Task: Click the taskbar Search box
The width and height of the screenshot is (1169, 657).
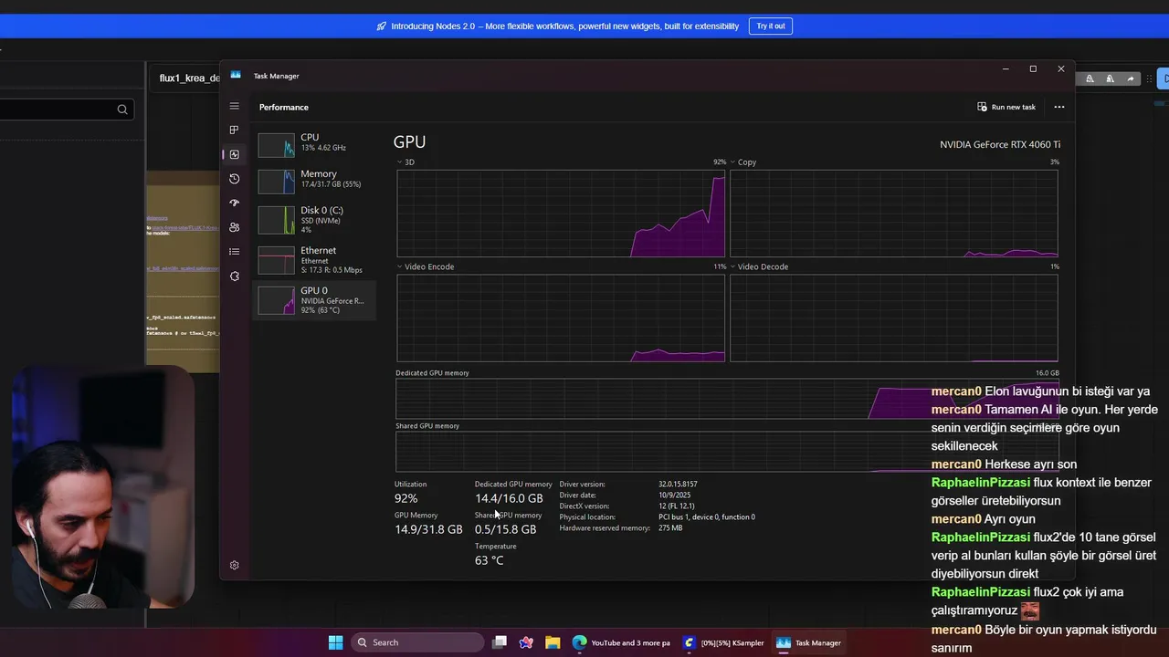Action: 416,642
